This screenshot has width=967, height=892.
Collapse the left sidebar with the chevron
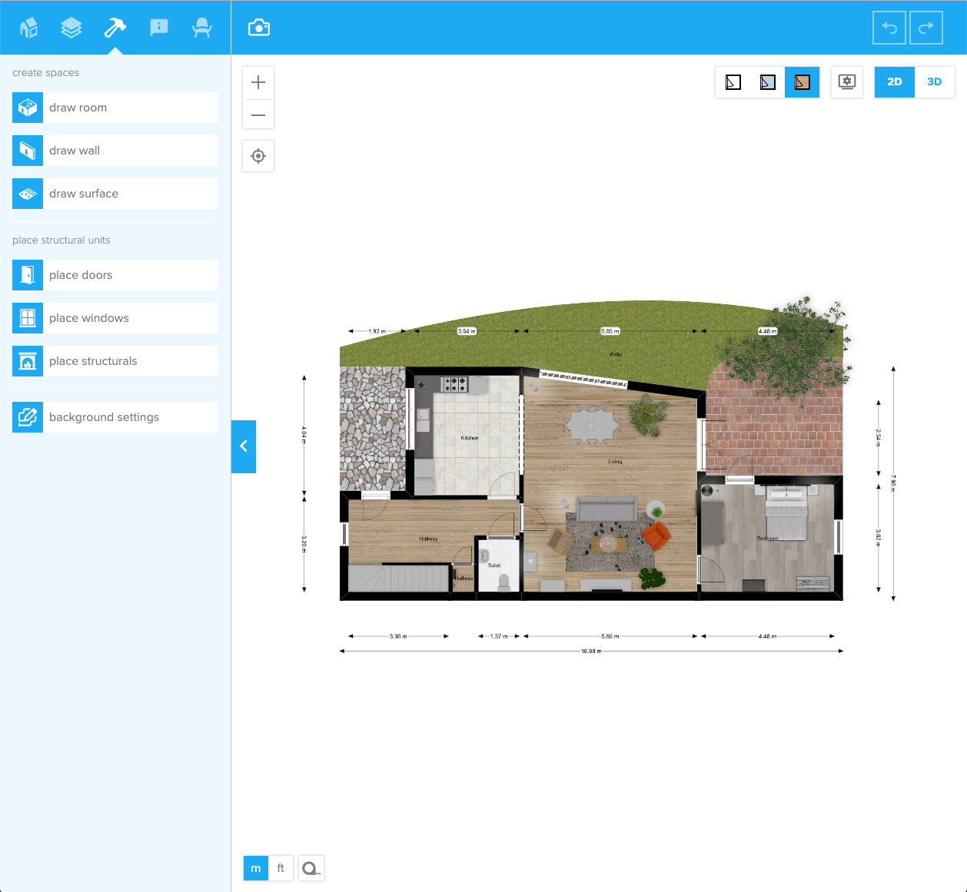243,446
